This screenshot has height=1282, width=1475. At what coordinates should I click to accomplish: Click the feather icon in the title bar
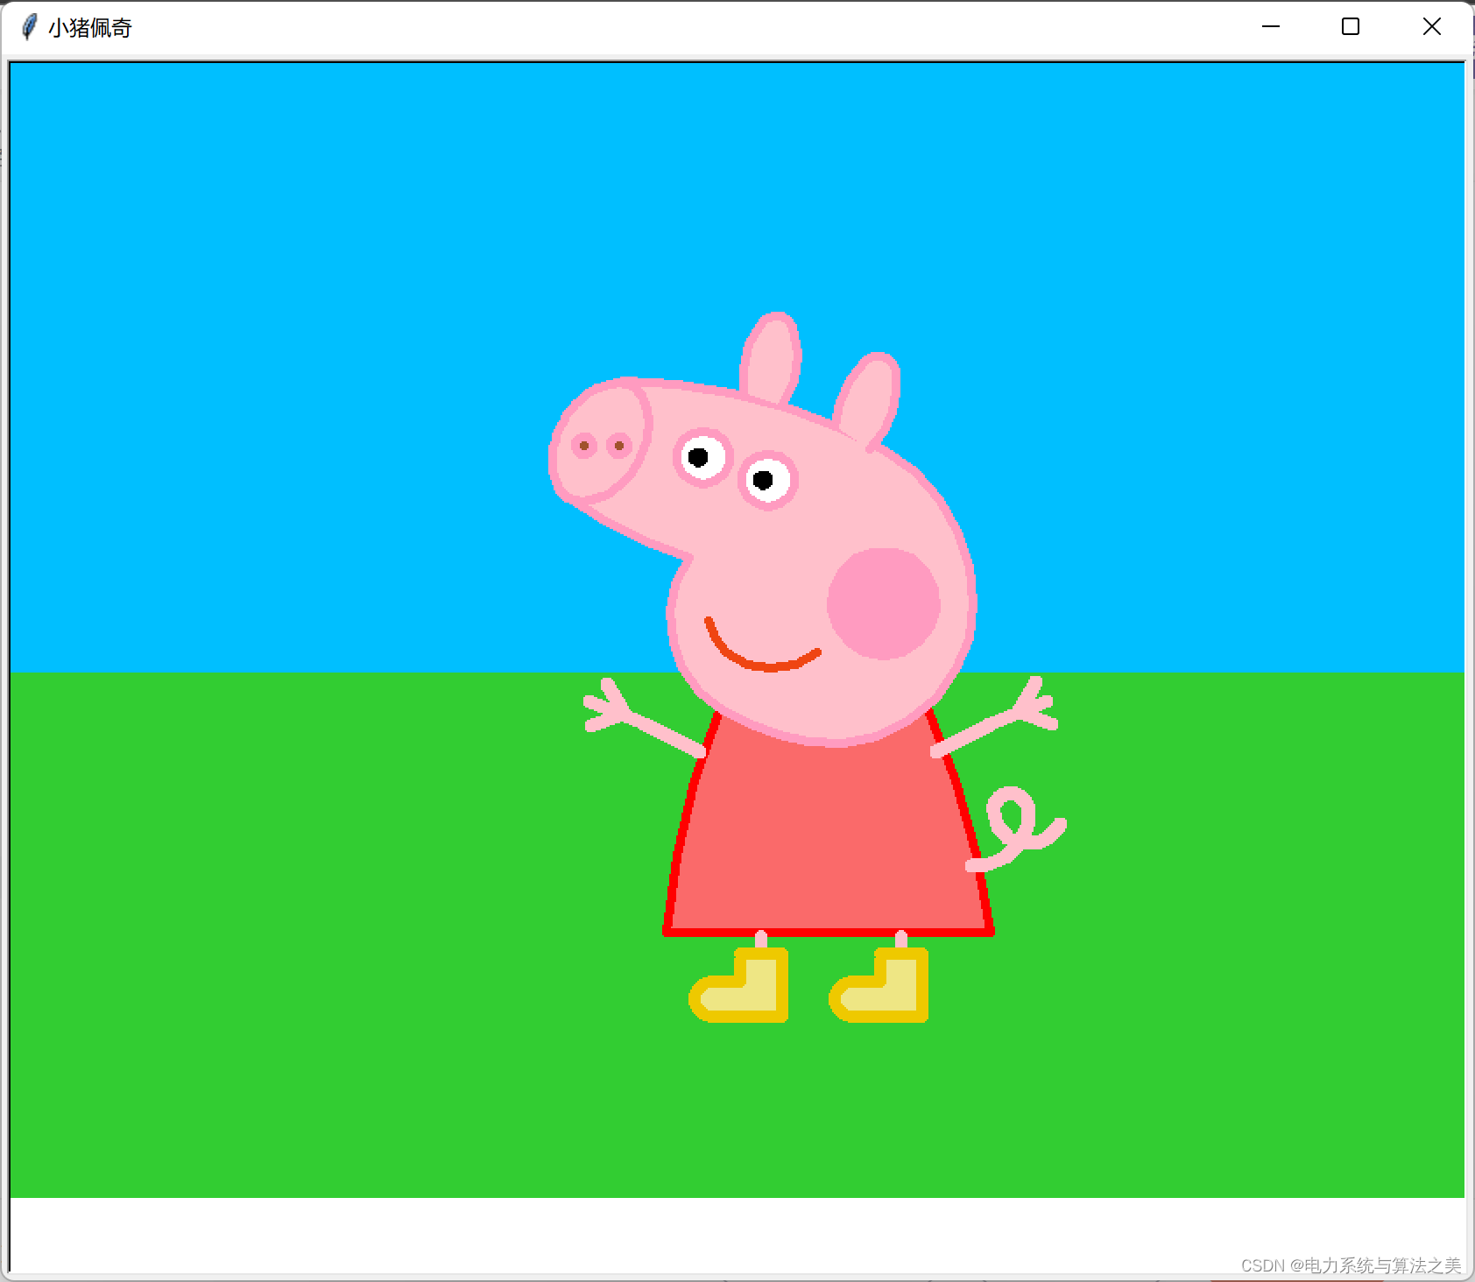tap(29, 27)
